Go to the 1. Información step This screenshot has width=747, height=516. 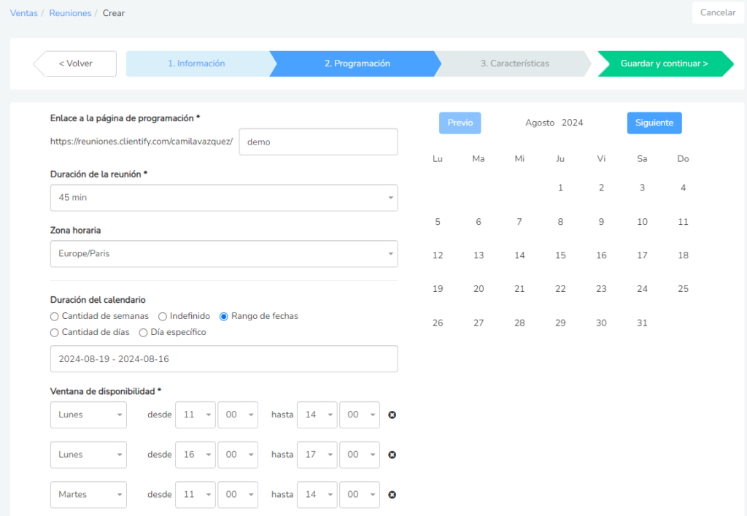[x=196, y=63]
